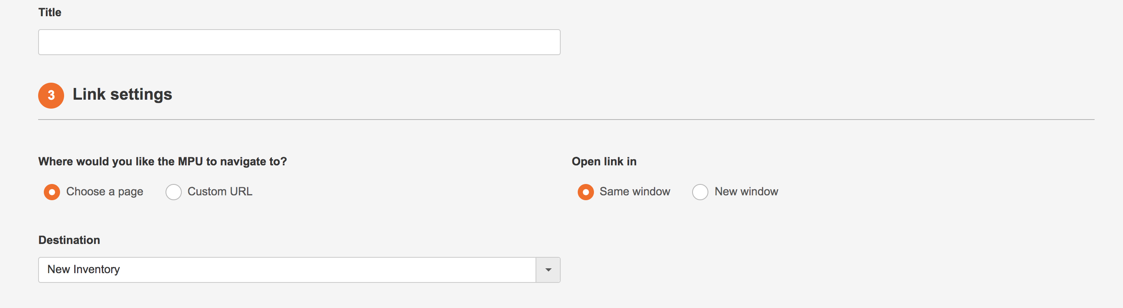The height and width of the screenshot is (308, 1123).
Task: Click the Choose a page label text
Action: [x=105, y=192]
